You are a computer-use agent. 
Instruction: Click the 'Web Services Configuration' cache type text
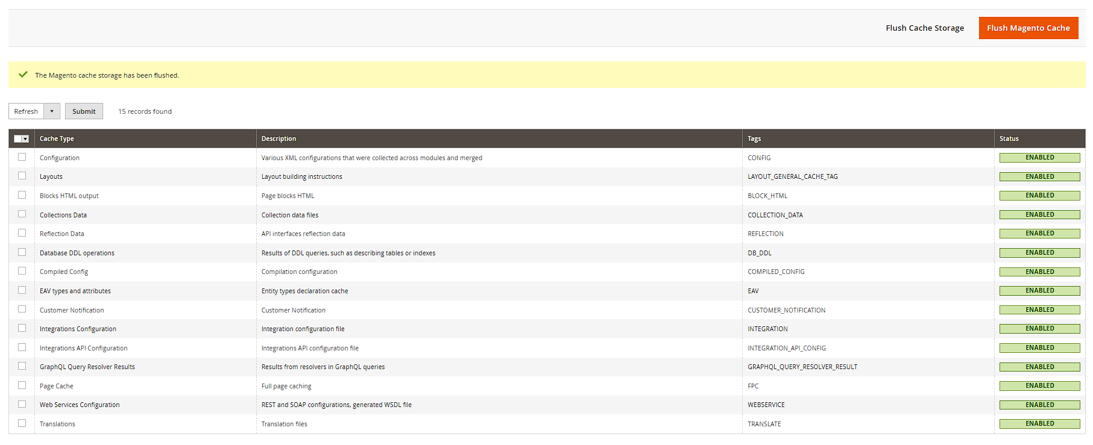[x=80, y=405]
